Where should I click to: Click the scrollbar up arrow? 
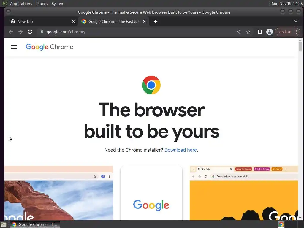click(300, 40)
